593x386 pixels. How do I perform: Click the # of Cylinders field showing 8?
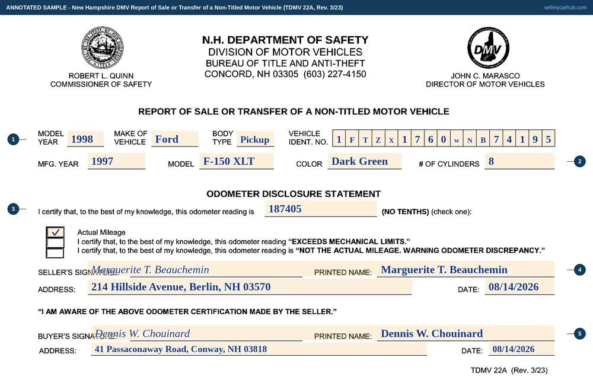(x=519, y=161)
